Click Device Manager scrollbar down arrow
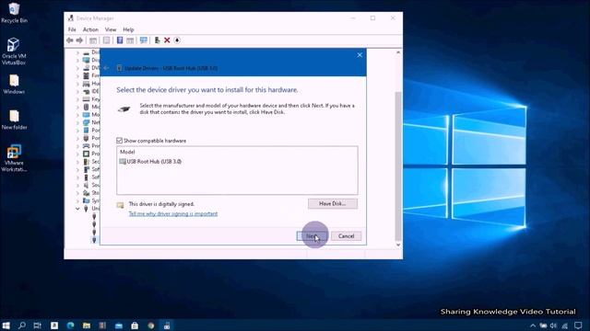This screenshot has height=331, width=590. coord(398,245)
